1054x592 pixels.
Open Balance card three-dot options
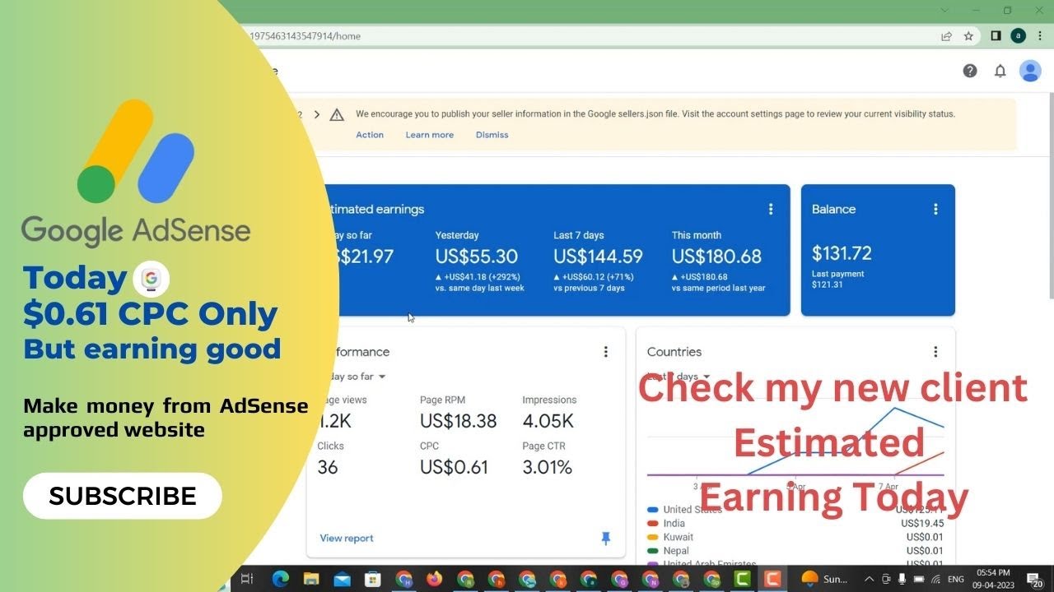[935, 209]
